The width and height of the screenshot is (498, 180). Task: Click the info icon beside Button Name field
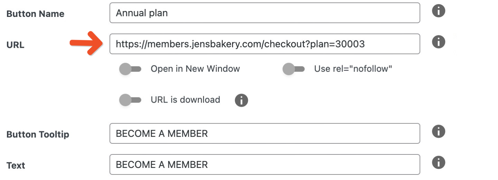(439, 11)
